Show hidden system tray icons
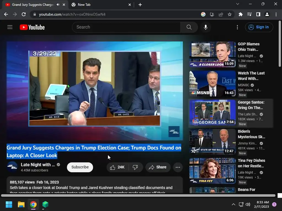The height and width of the screenshot is (211, 282). click(234, 204)
